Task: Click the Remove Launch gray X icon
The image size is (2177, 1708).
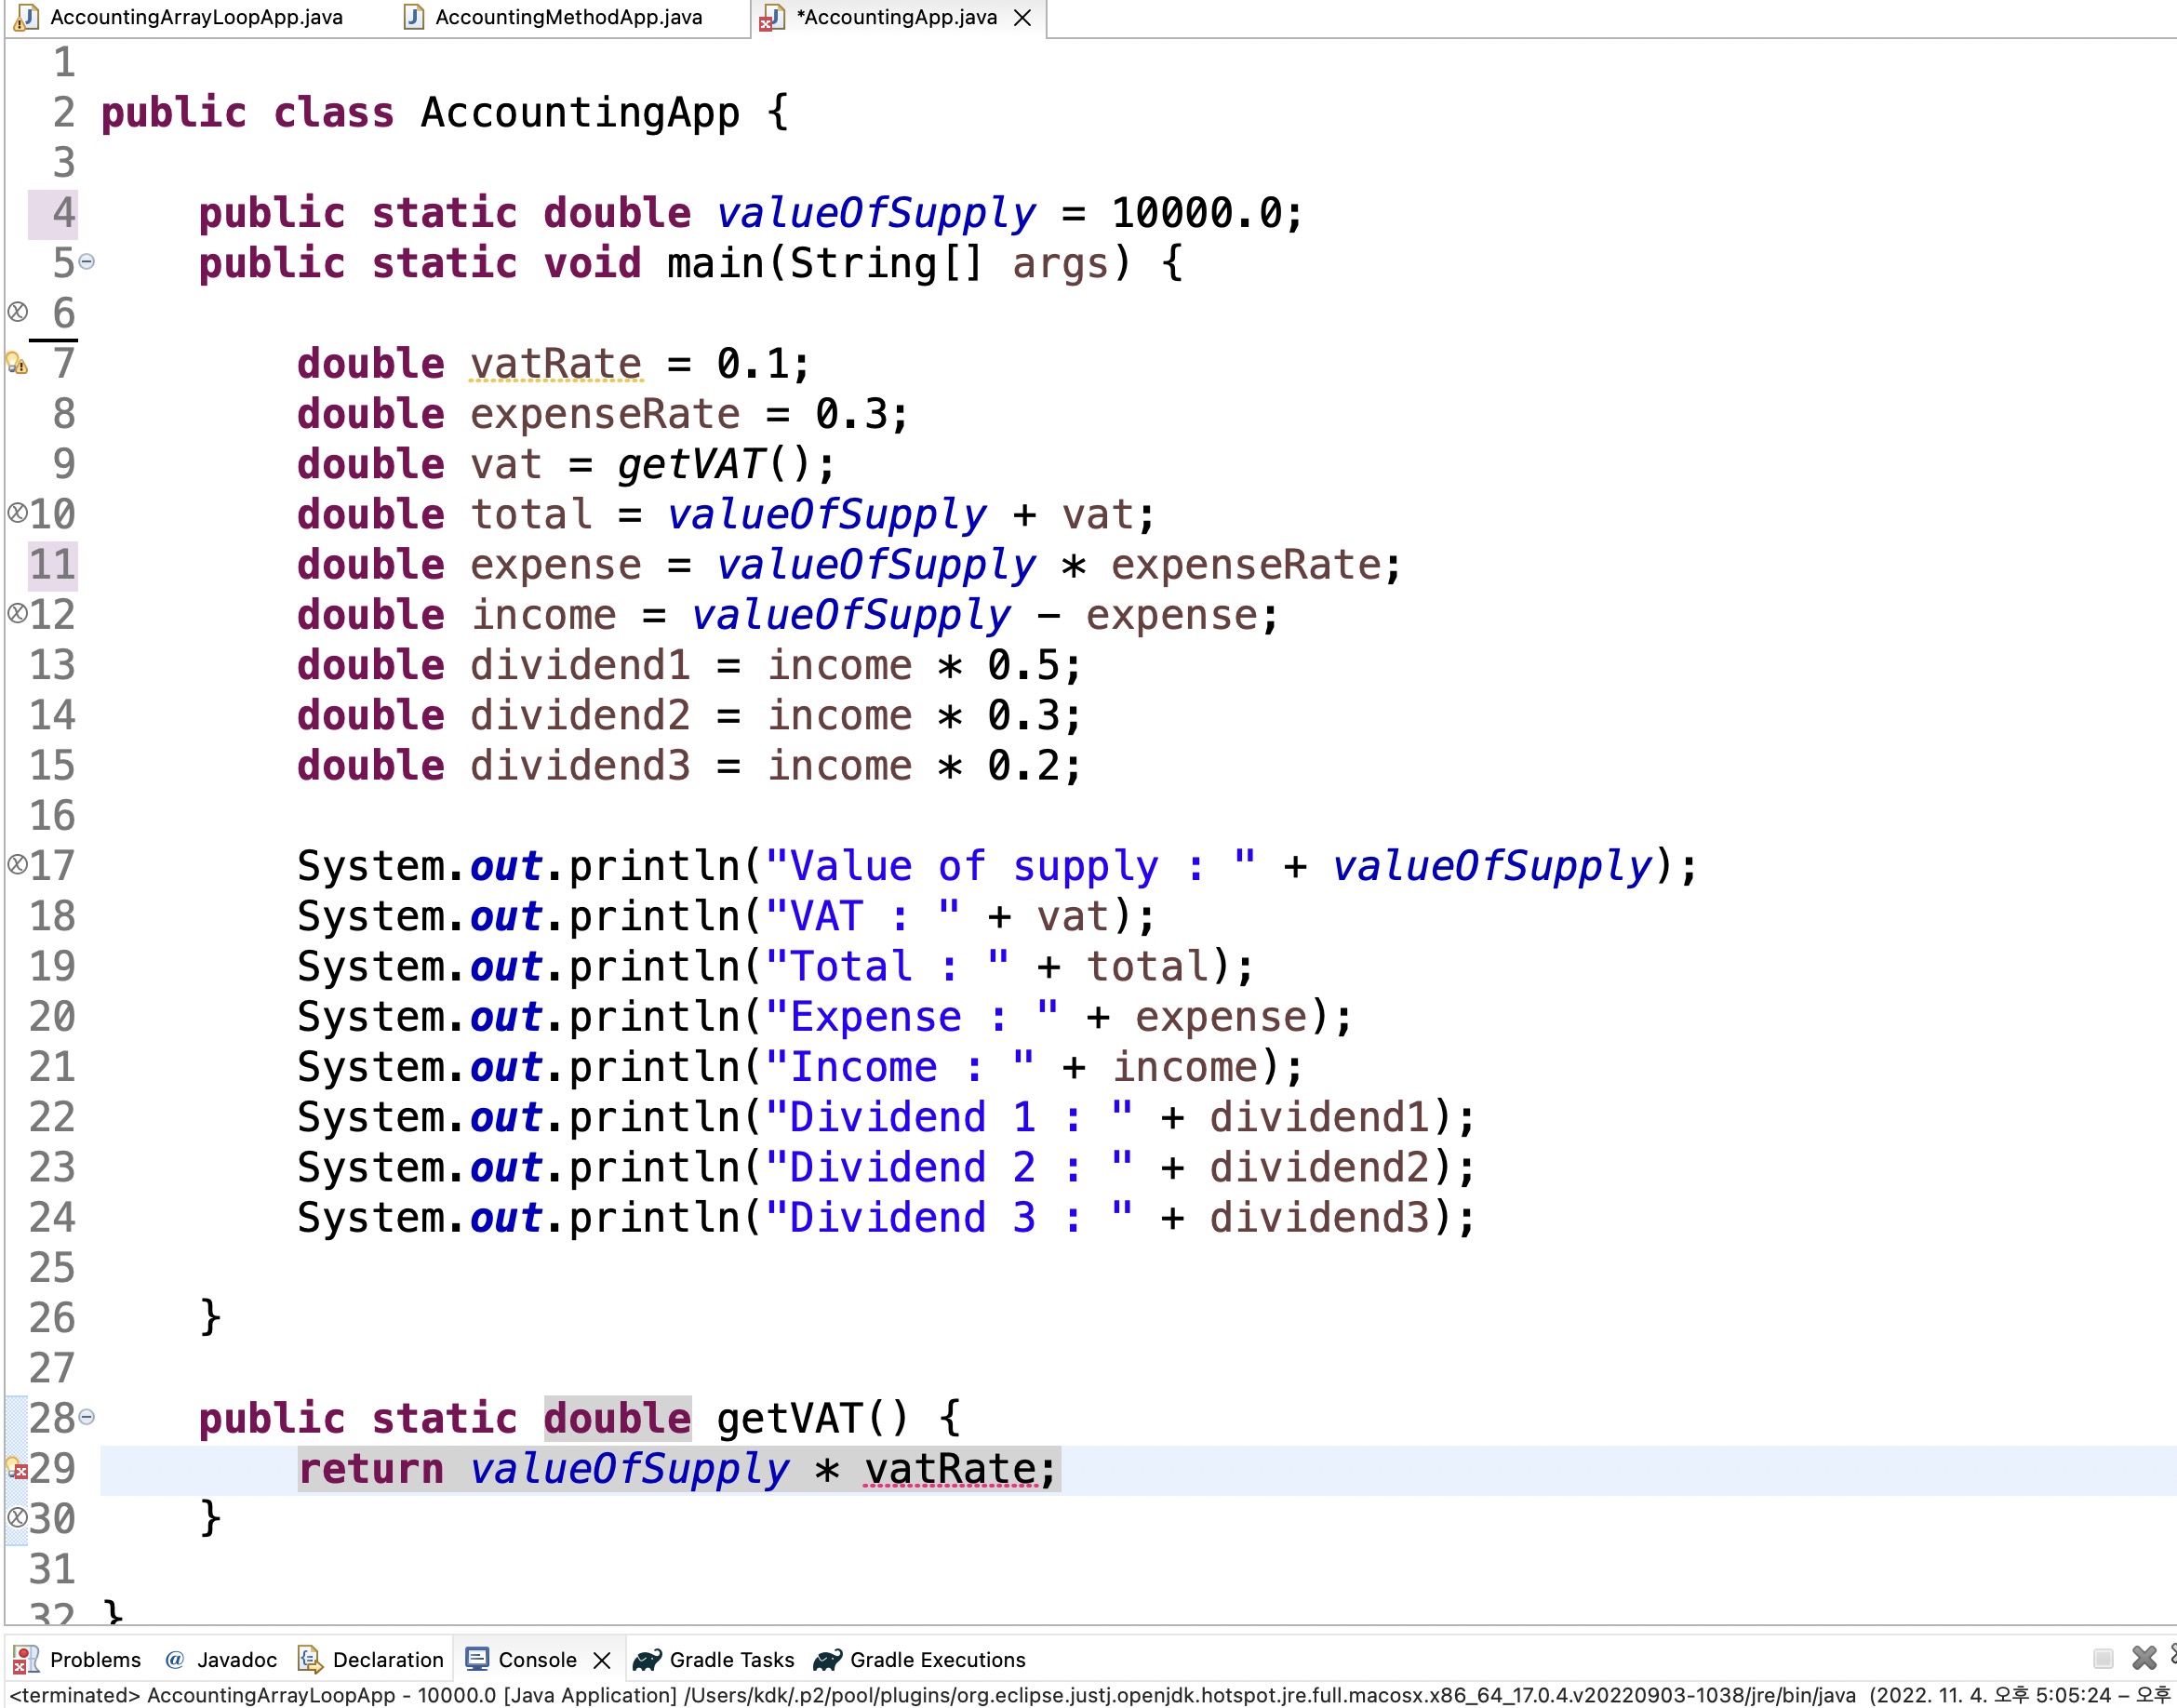Action: click(x=2143, y=1659)
